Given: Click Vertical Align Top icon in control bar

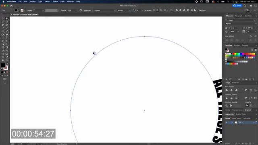Looking at the screenshot, I should (188, 10).
